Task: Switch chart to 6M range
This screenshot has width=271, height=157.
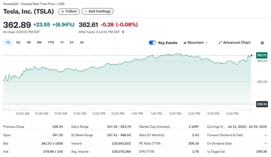Action: tap(39, 43)
